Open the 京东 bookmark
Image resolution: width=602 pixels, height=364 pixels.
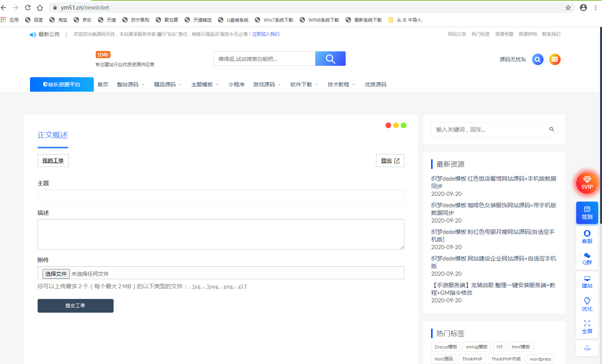click(83, 20)
